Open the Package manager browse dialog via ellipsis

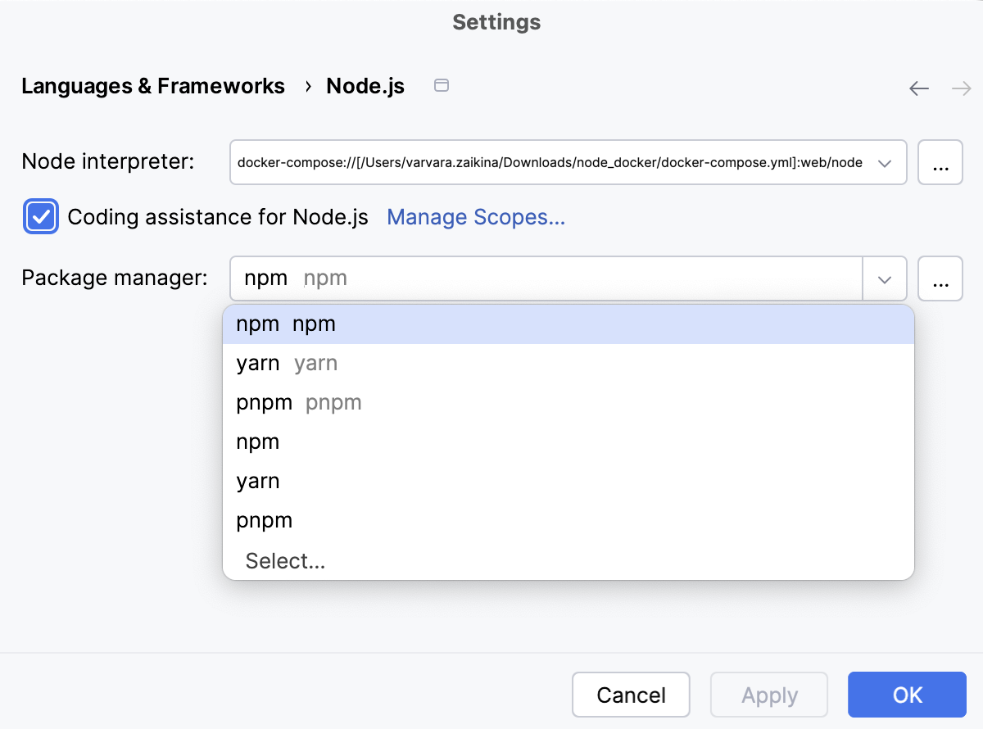click(940, 278)
